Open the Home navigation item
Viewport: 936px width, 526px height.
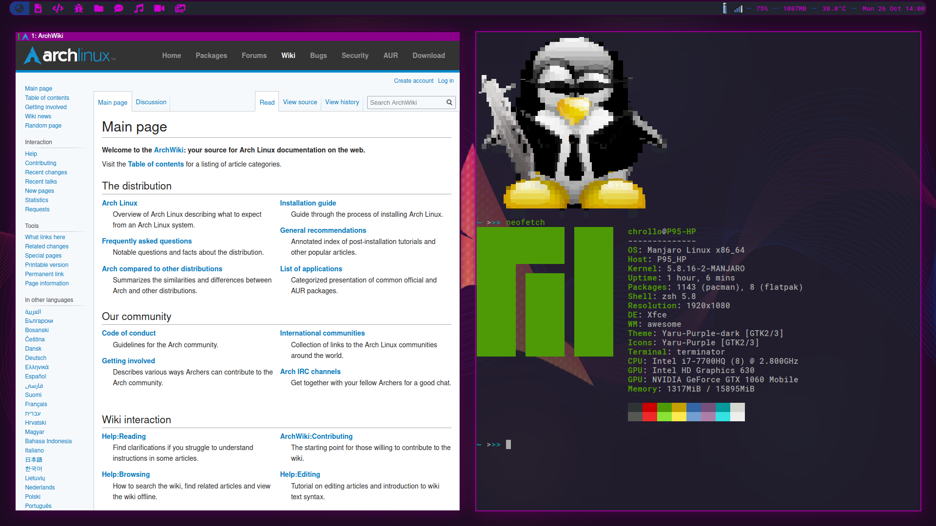(172, 56)
